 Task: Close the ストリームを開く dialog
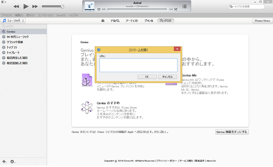coord(177,49)
